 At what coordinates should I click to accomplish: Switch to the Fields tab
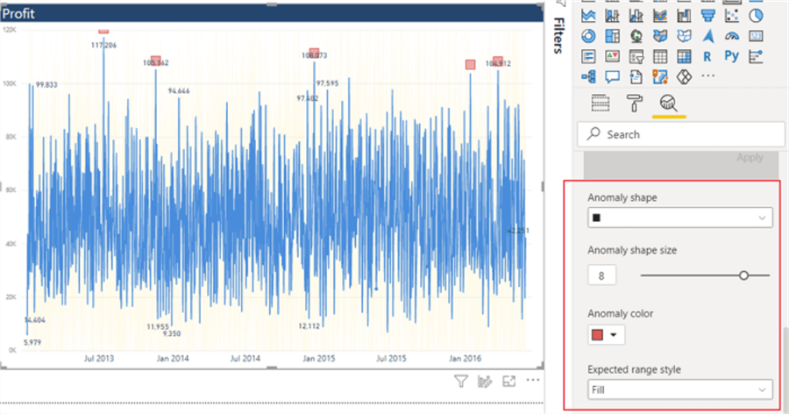pos(601,103)
